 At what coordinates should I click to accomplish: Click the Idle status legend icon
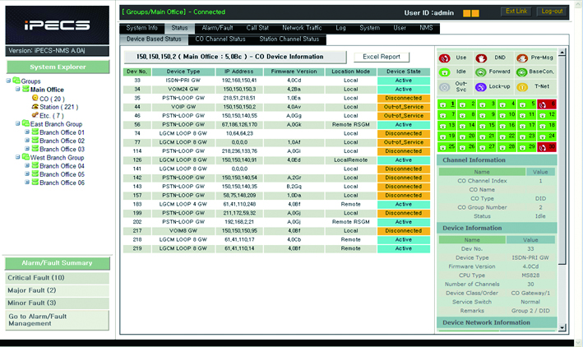coord(444,72)
